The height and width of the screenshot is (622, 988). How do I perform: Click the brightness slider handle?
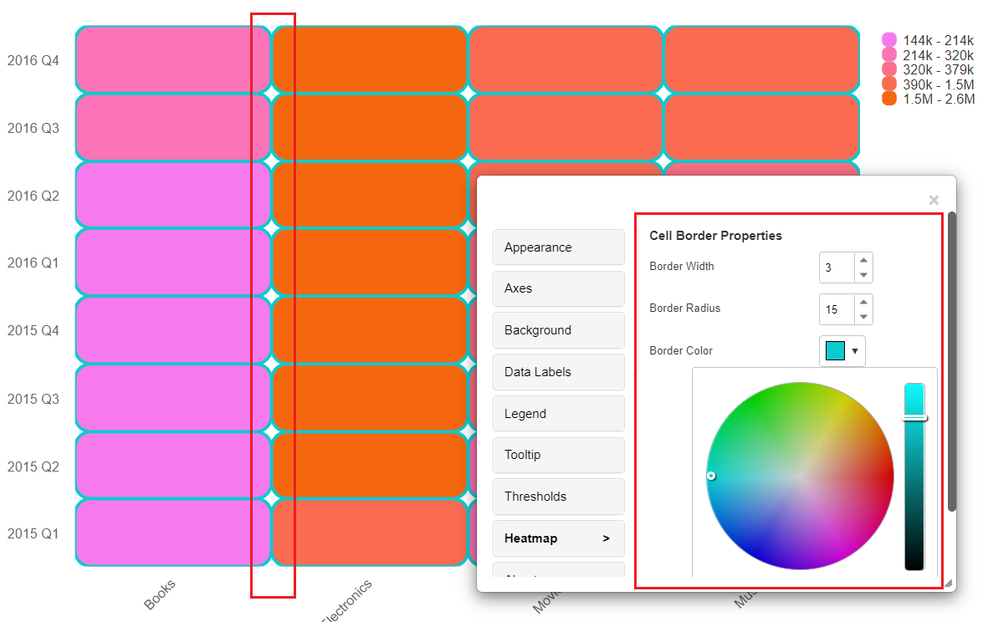[914, 417]
